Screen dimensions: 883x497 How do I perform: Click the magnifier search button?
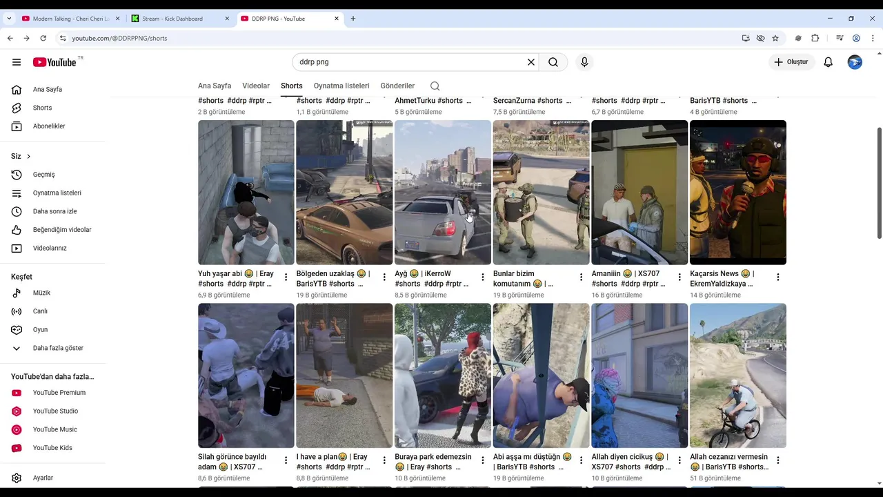(x=553, y=62)
